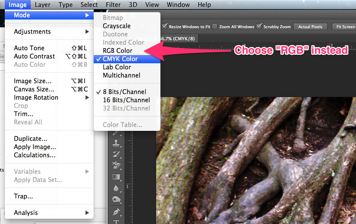Viewport: 356px width, 224px height.
Task: Click the tree roots photo on canvas
Action: coord(256,160)
